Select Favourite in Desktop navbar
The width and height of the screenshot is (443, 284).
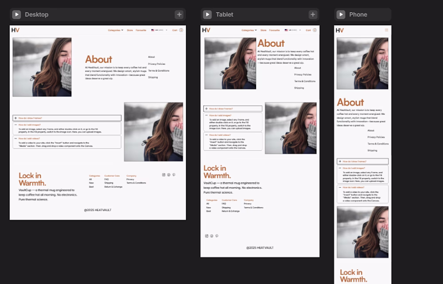[141, 30]
